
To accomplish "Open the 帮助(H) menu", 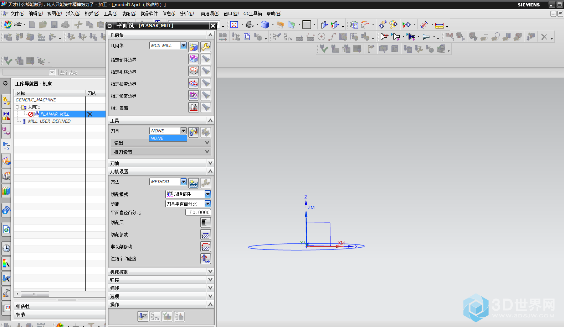I will [x=274, y=14].
